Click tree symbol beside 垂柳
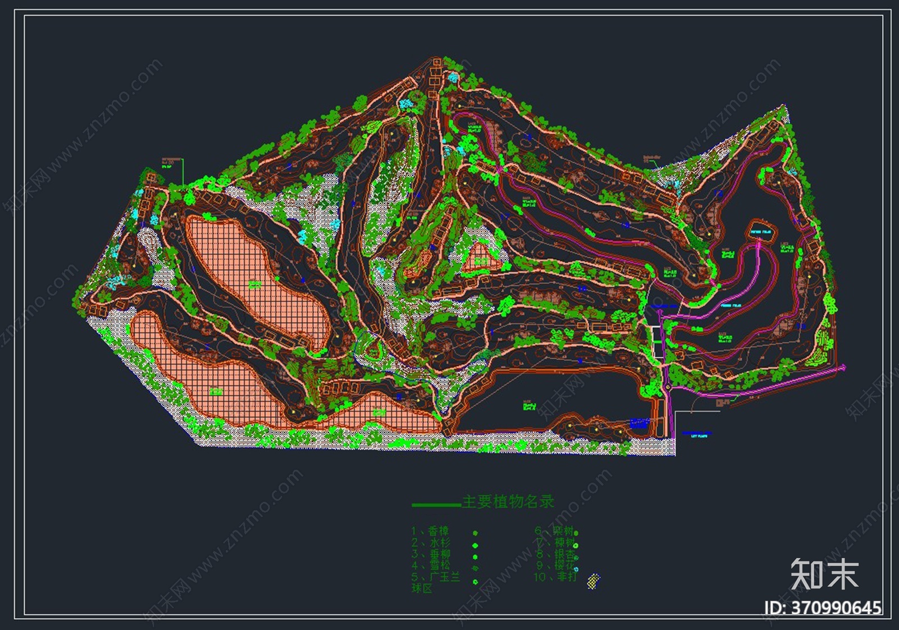Image resolution: width=899 pixels, height=630 pixels. coord(475,557)
